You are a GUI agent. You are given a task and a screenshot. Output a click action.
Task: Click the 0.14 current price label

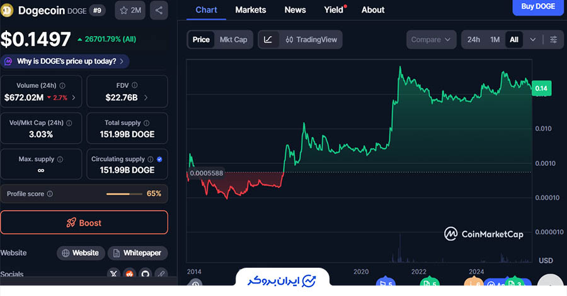point(541,89)
